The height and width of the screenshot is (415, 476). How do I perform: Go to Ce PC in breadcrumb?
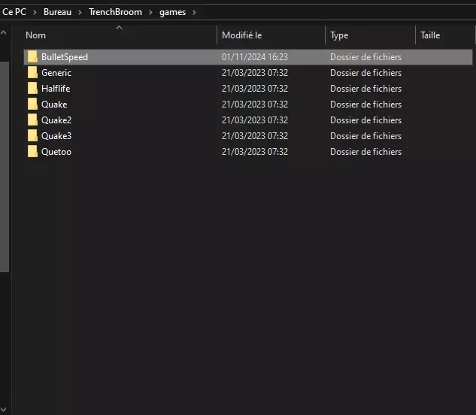pyautogui.click(x=14, y=12)
